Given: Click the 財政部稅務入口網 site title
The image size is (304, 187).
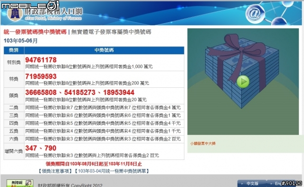Looking at the screenshot, I should coord(53,11).
